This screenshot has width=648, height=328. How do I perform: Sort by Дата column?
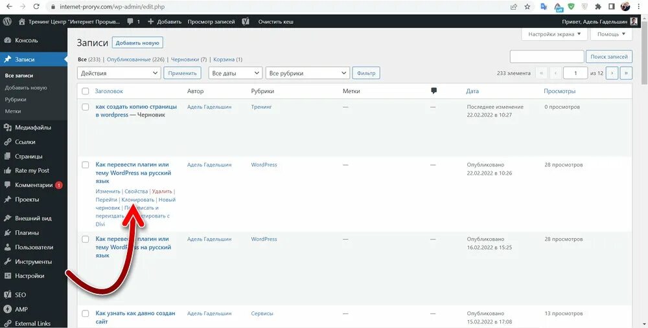point(472,91)
